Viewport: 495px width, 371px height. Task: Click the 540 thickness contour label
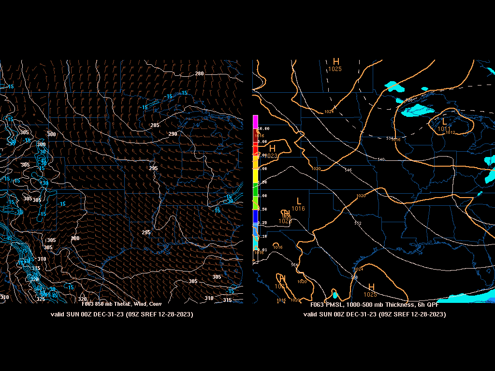pyautogui.click(x=381, y=159)
